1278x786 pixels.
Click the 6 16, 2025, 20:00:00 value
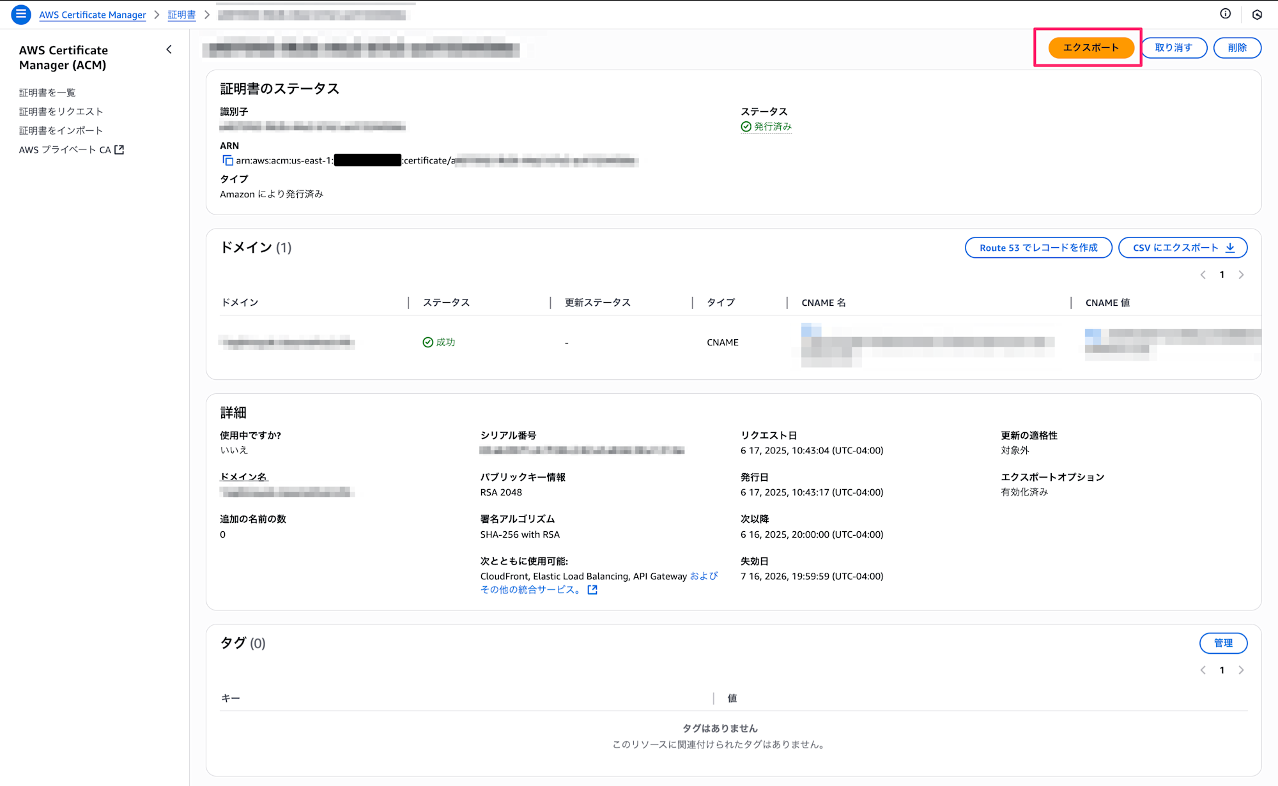click(x=812, y=534)
